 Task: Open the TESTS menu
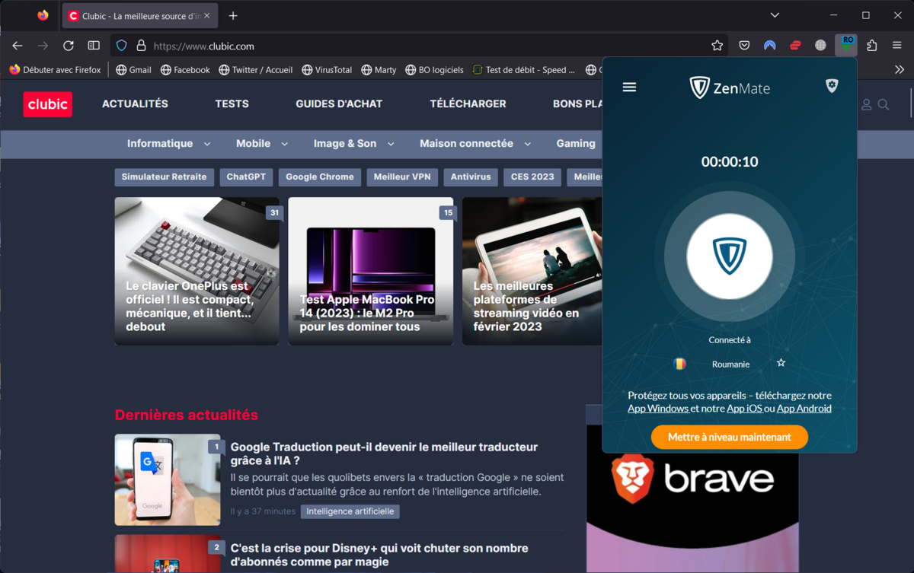232,103
